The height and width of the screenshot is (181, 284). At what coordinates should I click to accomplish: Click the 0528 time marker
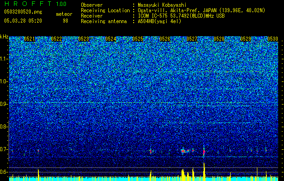click(219, 39)
